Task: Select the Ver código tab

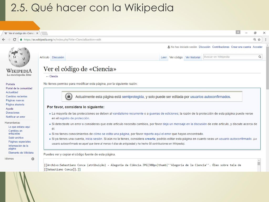Action: [x=176, y=57]
